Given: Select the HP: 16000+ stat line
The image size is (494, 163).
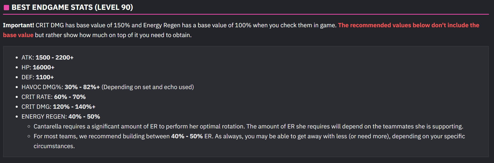Looking at the screenshot, I should click(38, 67).
